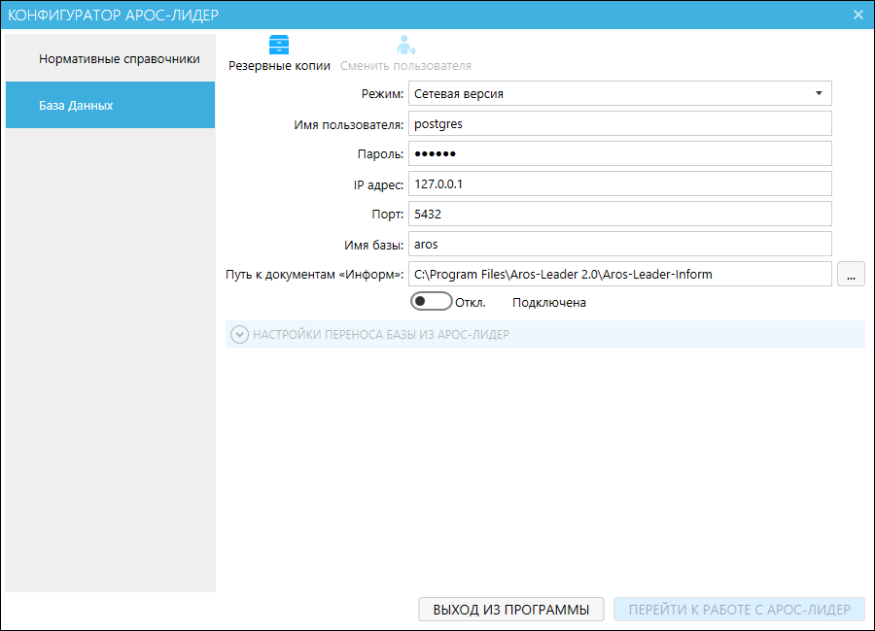Image resolution: width=875 pixels, height=631 pixels.
Task: Click the Путь к документам field
Action: [x=620, y=275]
